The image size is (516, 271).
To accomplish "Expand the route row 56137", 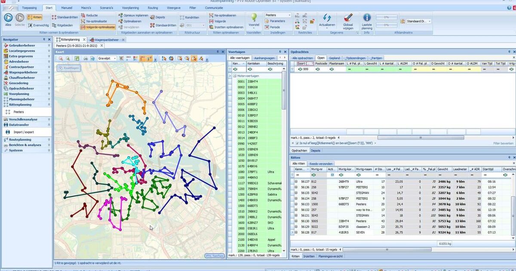I will coord(296,182).
